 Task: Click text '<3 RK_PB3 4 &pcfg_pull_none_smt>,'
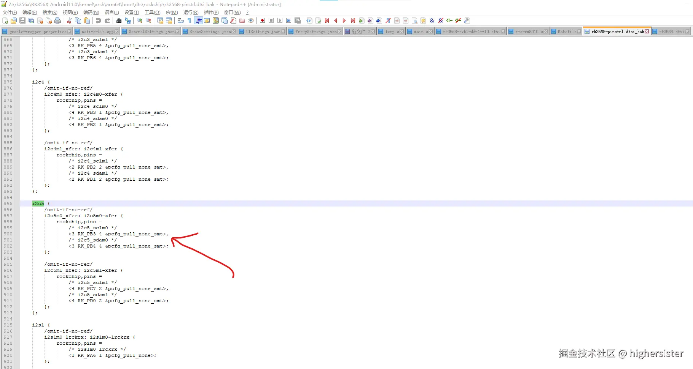coord(118,234)
